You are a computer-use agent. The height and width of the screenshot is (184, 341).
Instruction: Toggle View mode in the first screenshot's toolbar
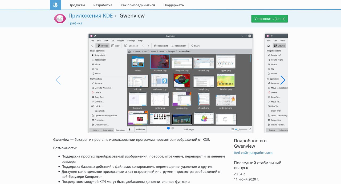(115, 46)
